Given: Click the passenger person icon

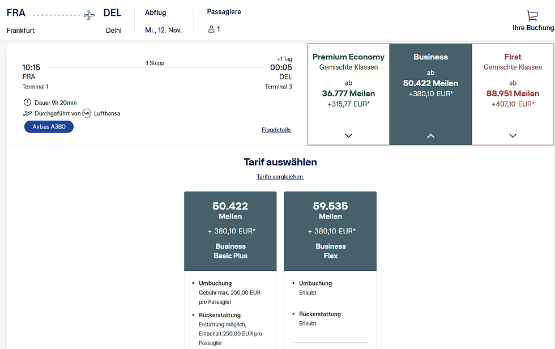Looking at the screenshot, I should tap(211, 29).
